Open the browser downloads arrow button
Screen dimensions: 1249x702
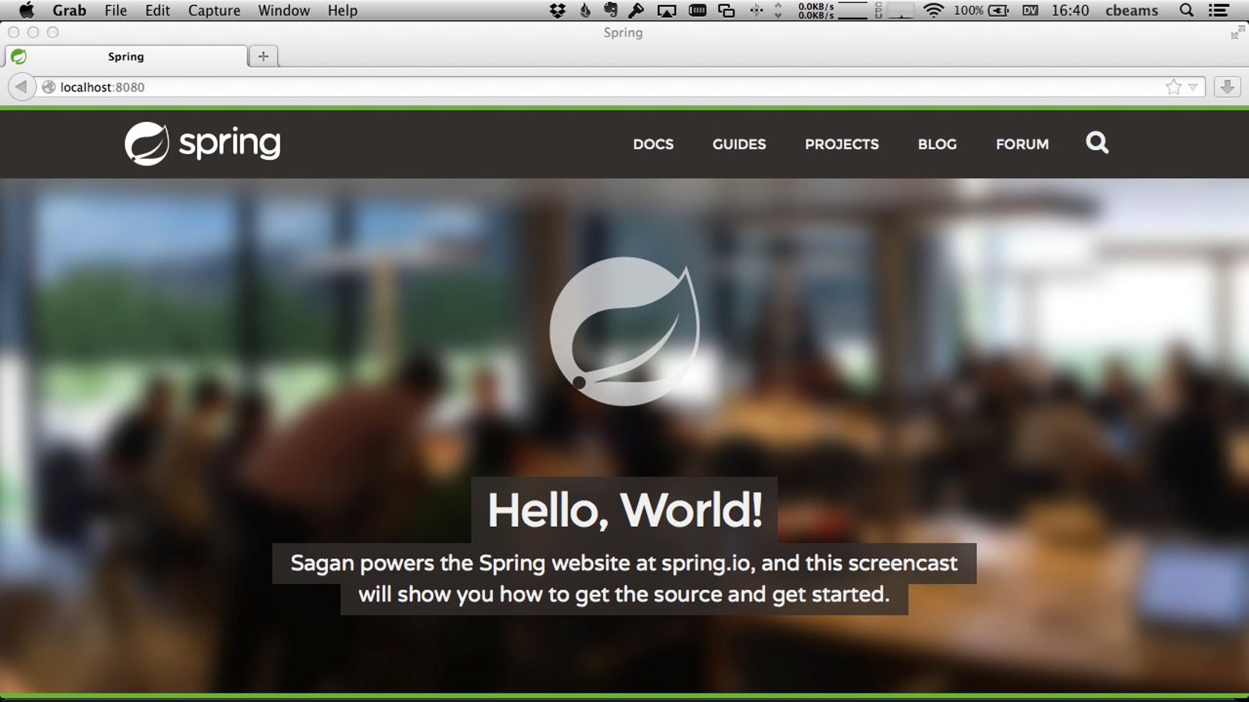[x=1227, y=87]
